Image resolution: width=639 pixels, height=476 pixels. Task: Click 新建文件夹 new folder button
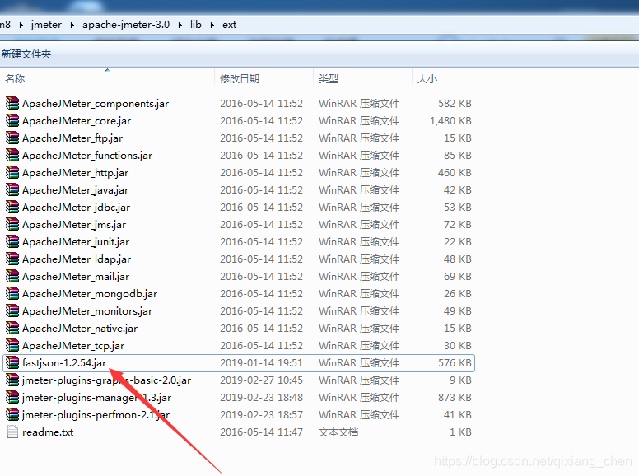coord(26,54)
